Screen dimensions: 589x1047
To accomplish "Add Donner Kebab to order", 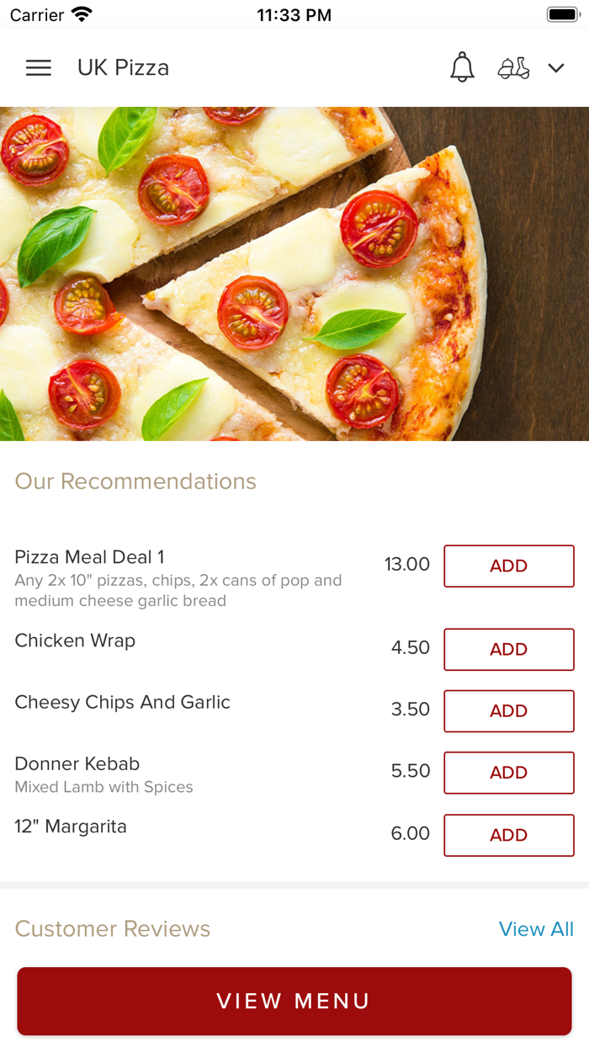I will pos(508,773).
